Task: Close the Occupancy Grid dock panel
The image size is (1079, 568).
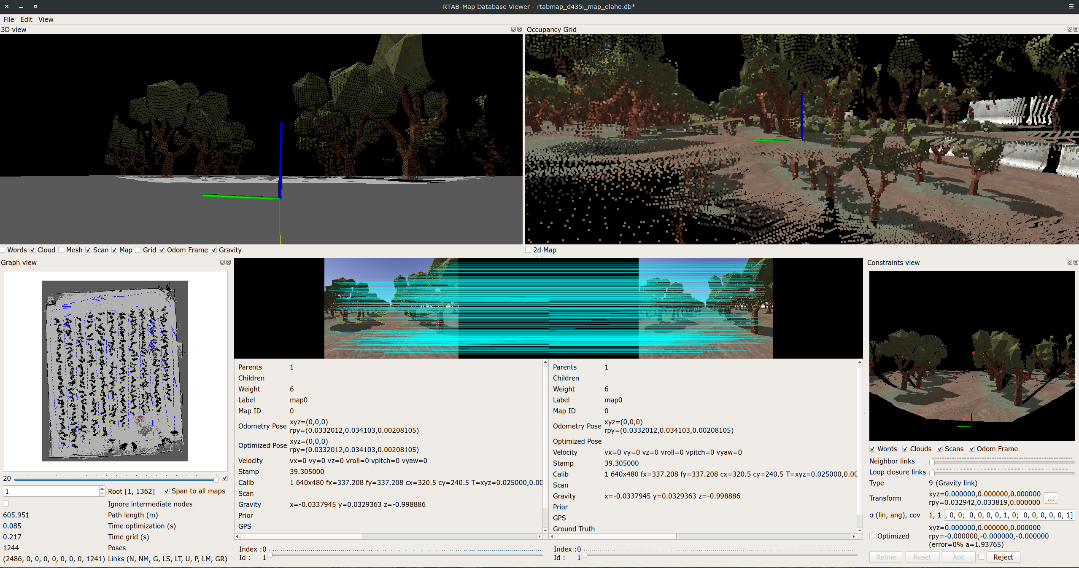Action: 1076,29
